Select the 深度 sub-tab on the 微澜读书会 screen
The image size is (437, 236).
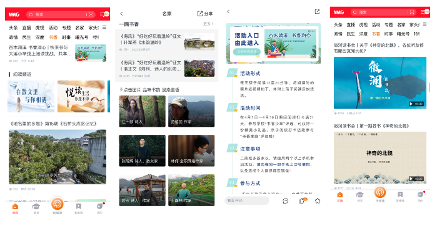pyautogui.click(x=363, y=34)
